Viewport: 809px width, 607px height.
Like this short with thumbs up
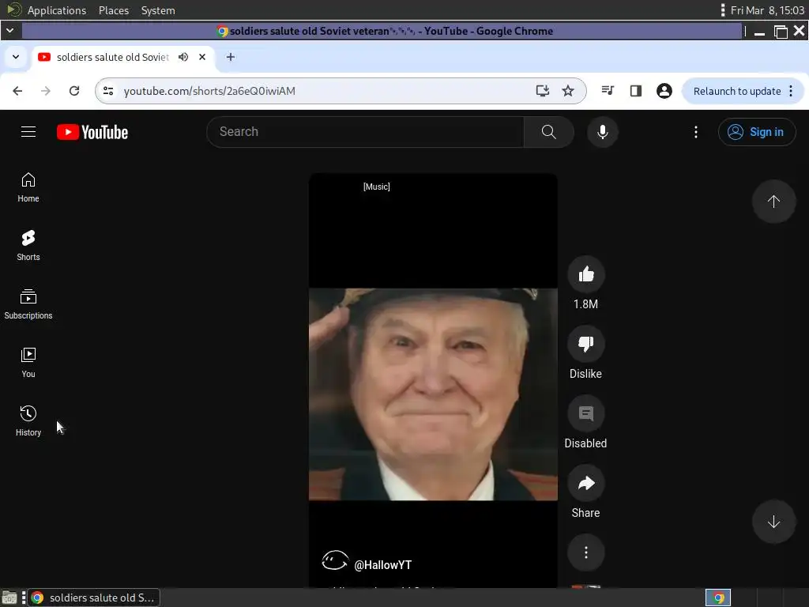point(585,274)
